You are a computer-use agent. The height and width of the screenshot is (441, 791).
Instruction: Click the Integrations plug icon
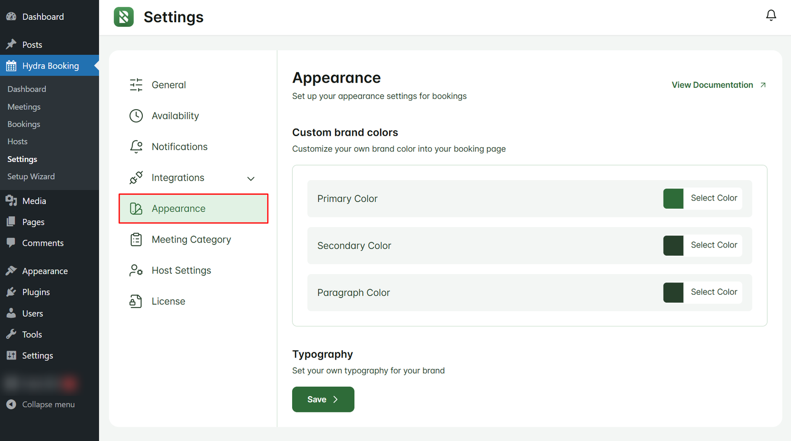(x=136, y=178)
